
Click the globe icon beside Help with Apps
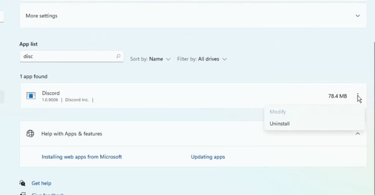(x=30, y=134)
